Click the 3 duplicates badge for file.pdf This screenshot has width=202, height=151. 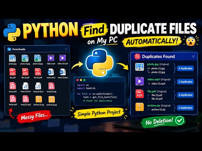(x=185, y=95)
